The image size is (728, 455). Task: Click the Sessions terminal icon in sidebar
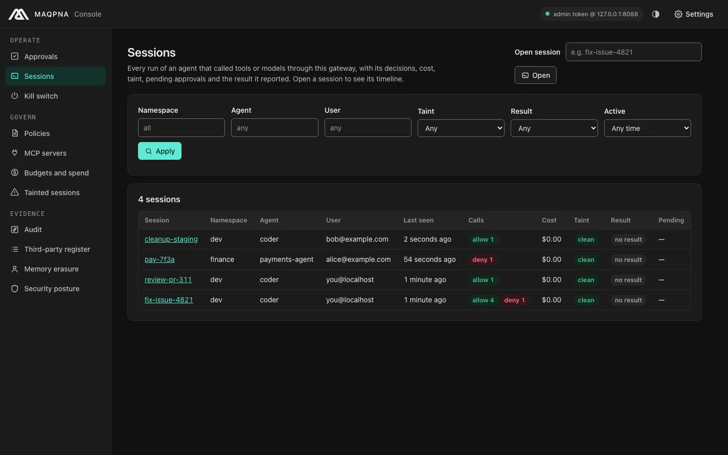point(15,76)
